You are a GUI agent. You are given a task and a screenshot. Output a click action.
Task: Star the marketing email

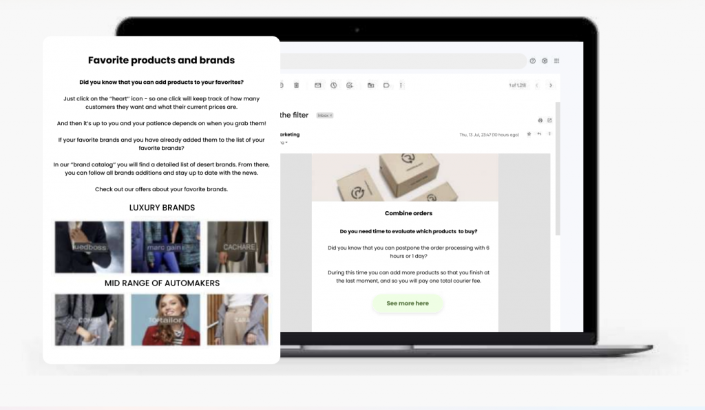(529, 134)
